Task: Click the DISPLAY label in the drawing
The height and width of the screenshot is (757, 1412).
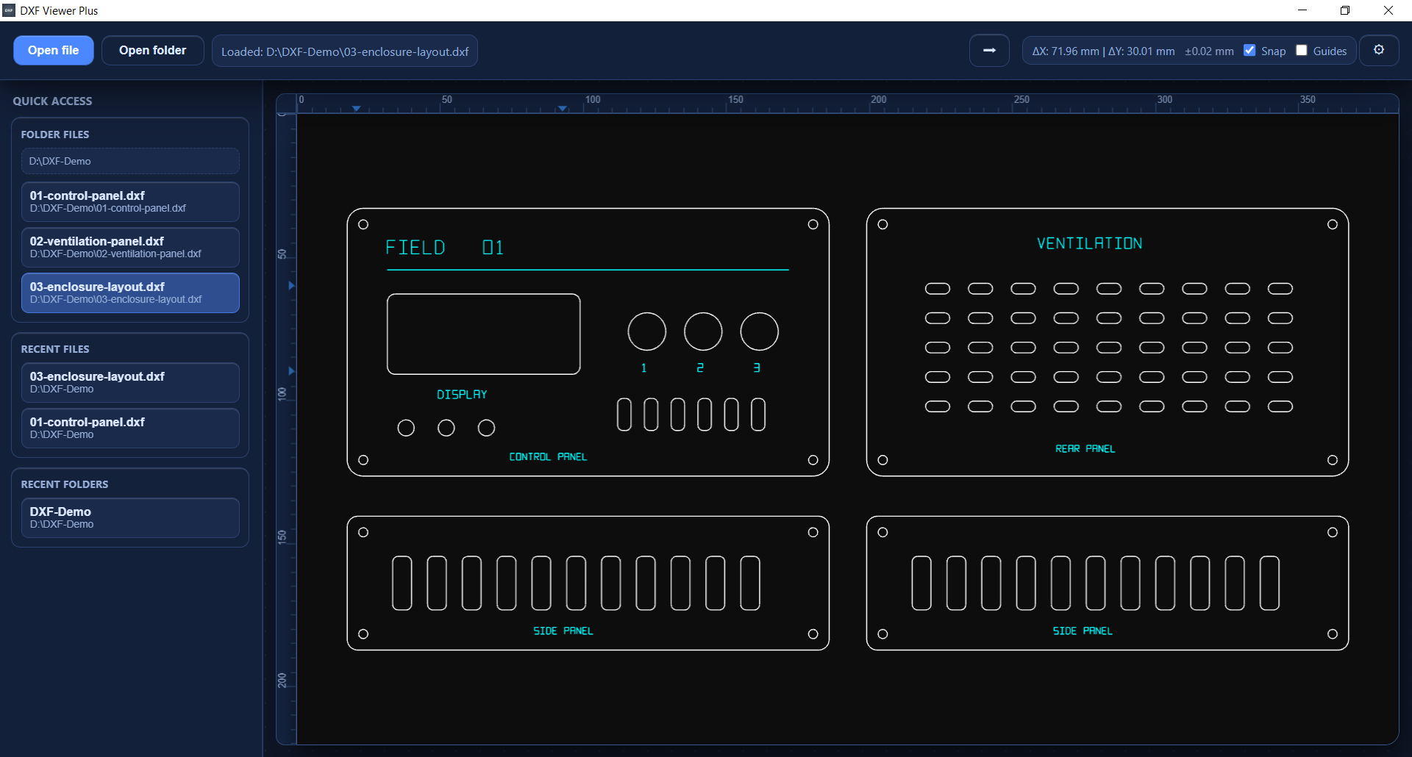Action: tap(462, 395)
